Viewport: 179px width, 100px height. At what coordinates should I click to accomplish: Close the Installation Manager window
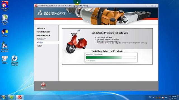click(156, 6)
